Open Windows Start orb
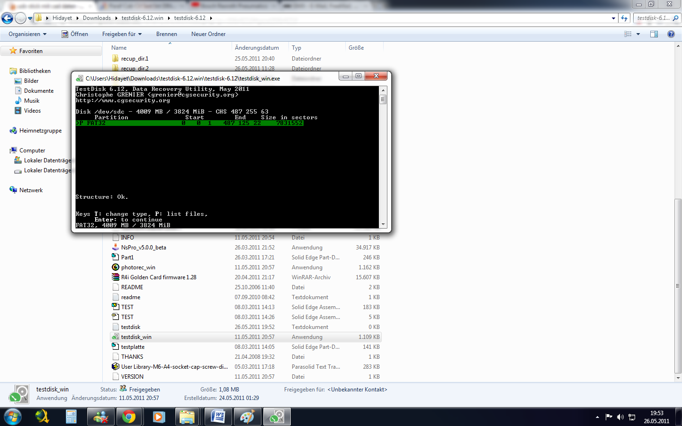Viewport: 682px width, 426px height. (x=13, y=417)
